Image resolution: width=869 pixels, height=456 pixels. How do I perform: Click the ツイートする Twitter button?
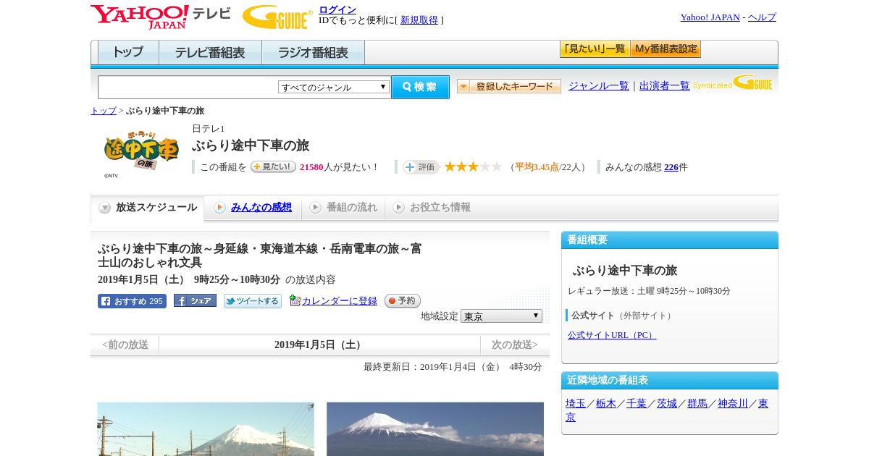[x=253, y=301]
